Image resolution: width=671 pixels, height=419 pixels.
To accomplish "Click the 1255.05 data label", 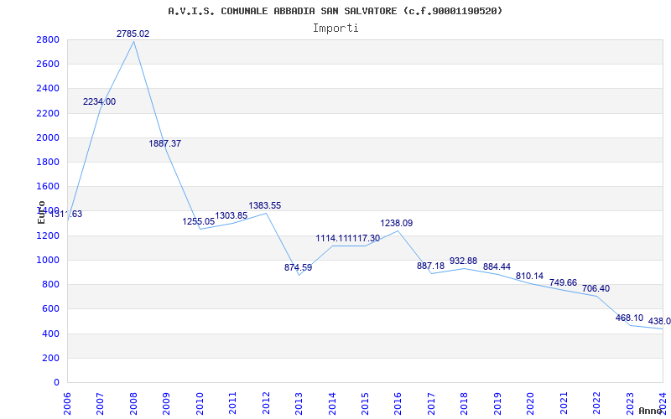I will click(x=199, y=221).
